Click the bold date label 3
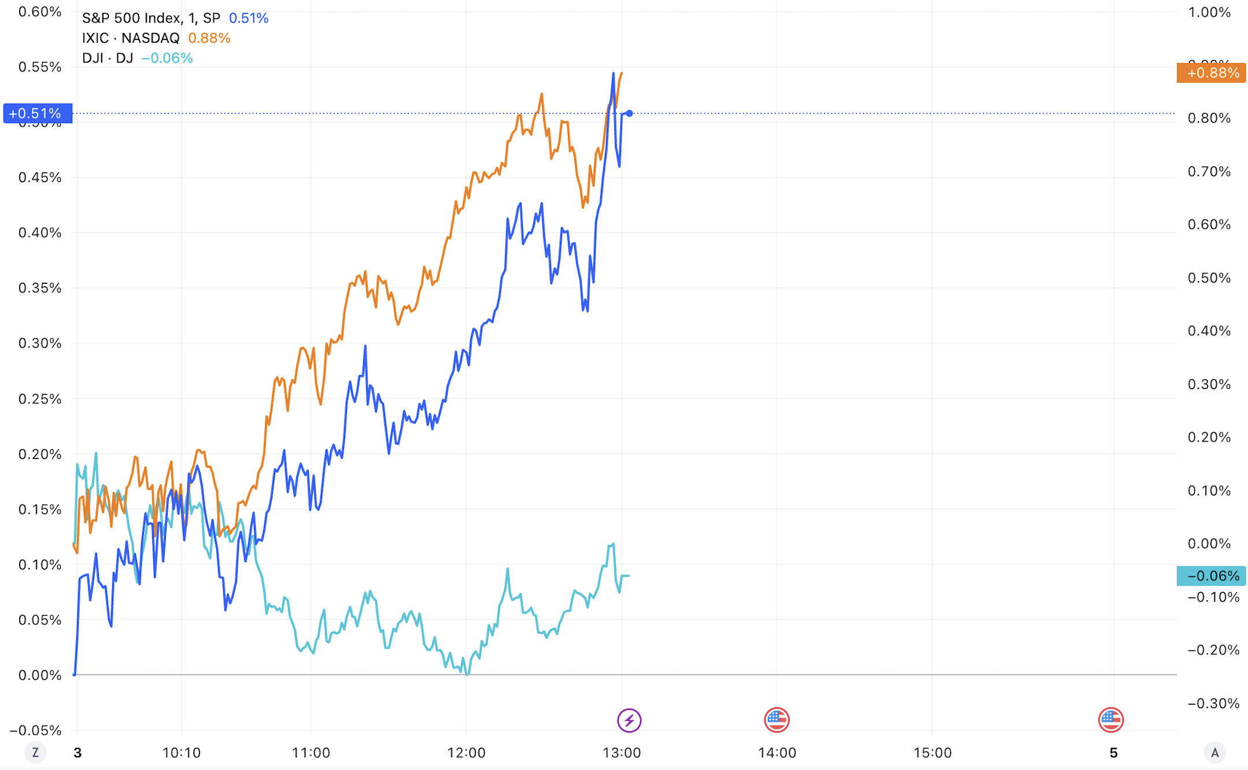Image resolution: width=1248 pixels, height=770 pixels. pos(77,753)
